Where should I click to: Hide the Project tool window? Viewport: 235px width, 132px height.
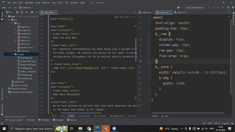[x=36, y=12]
